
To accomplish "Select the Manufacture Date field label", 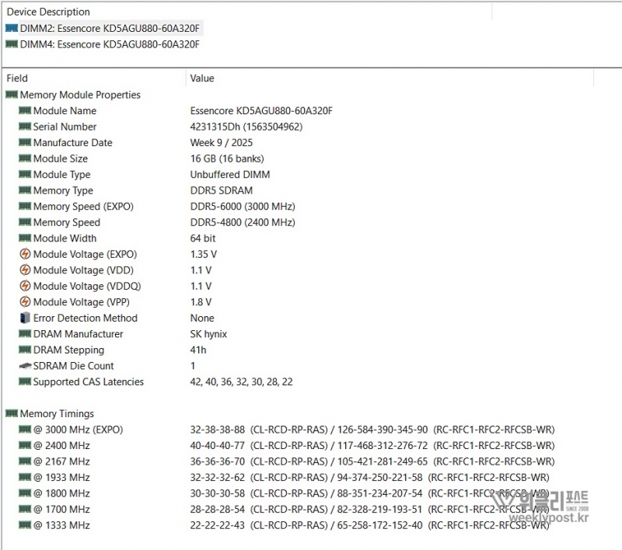I will [72, 143].
